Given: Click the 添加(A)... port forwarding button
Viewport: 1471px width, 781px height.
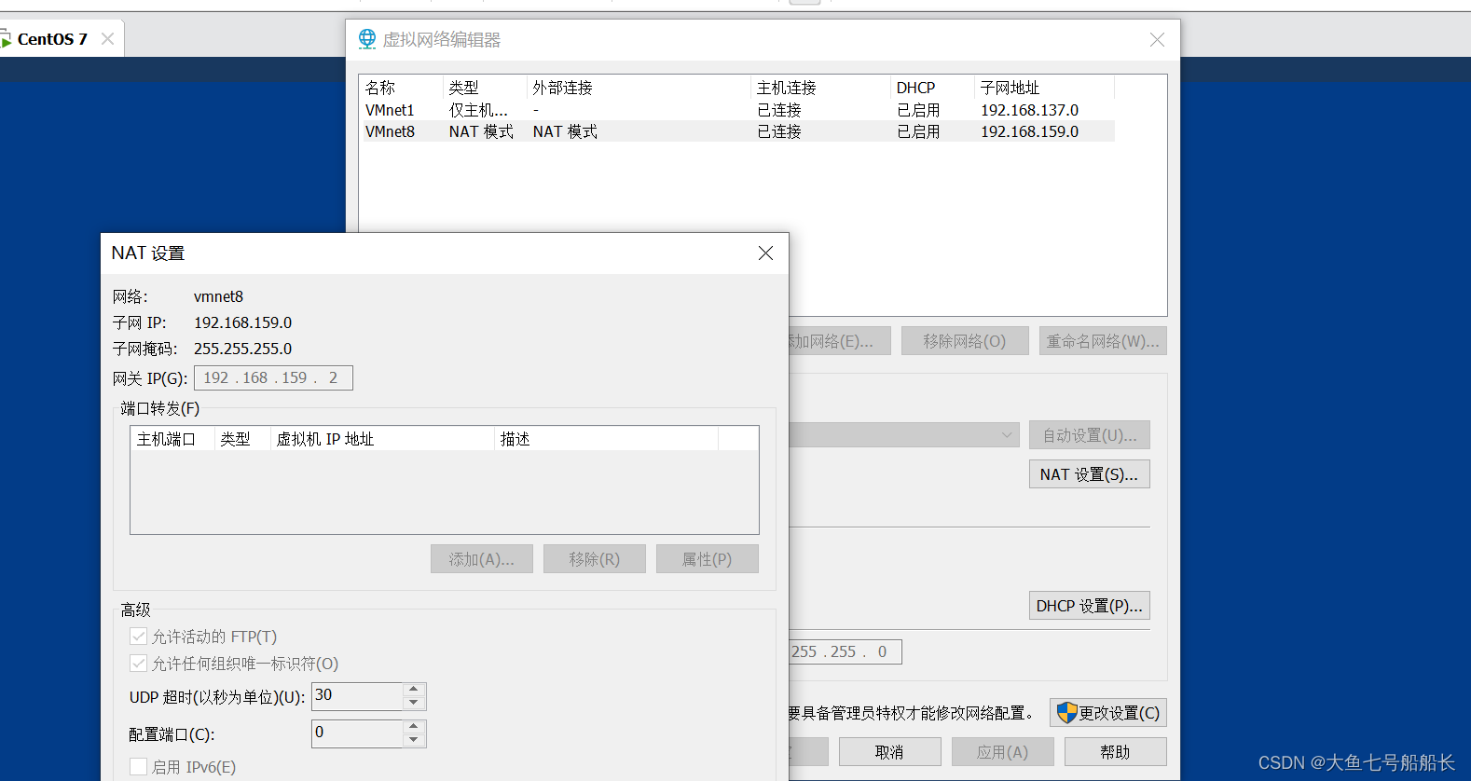Looking at the screenshot, I should (x=482, y=559).
